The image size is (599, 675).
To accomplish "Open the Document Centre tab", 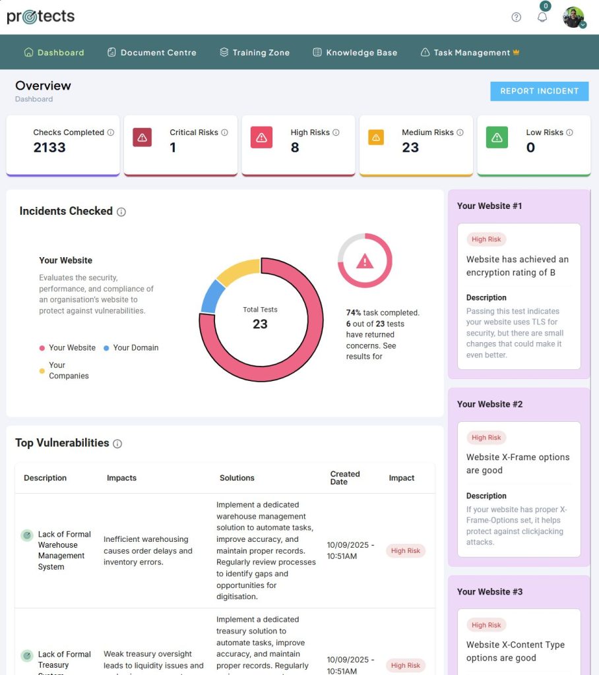I will click(152, 52).
